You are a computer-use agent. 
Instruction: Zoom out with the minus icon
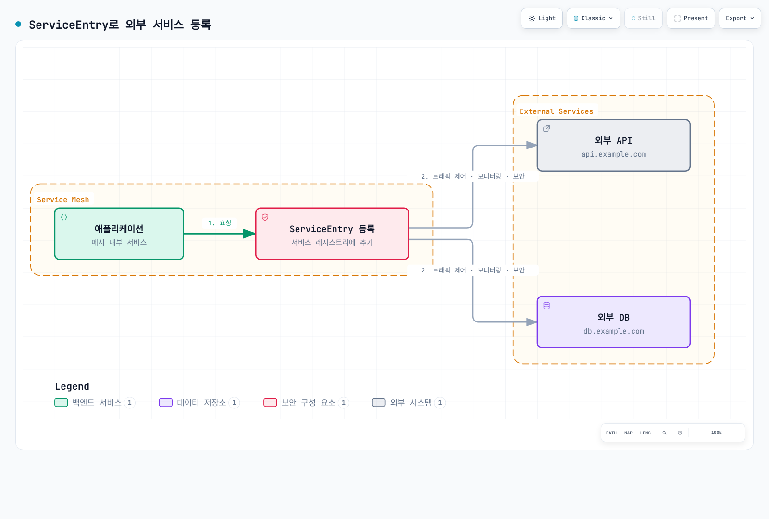(x=697, y=433)
